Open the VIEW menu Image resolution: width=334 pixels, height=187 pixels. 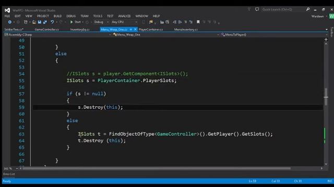coord(29,16)
